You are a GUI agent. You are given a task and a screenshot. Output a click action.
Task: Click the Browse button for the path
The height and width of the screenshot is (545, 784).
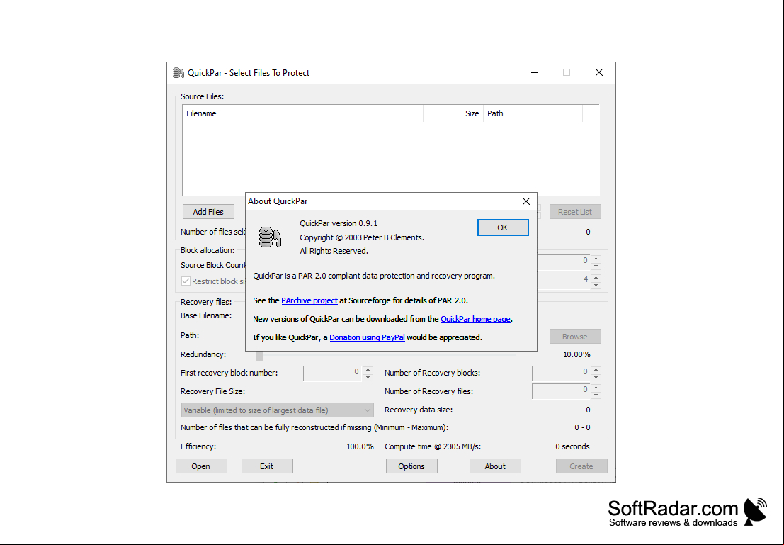(x=575, y=337)
